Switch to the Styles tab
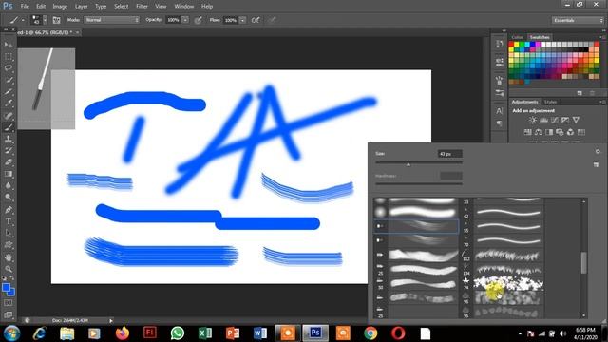 coord(550,102)
